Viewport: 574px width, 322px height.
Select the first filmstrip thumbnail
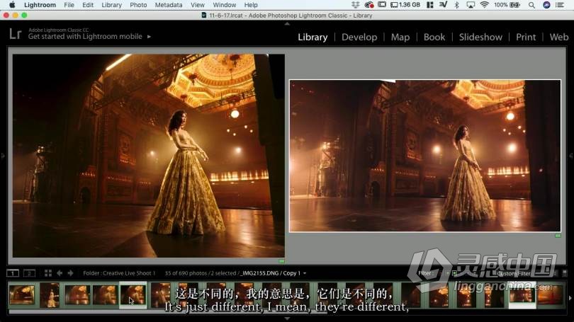(x=21, y=295)
